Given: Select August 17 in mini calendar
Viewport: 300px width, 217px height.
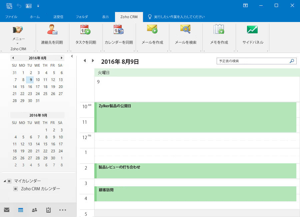Looking at the screenshot, I should (x=38, y=87).
